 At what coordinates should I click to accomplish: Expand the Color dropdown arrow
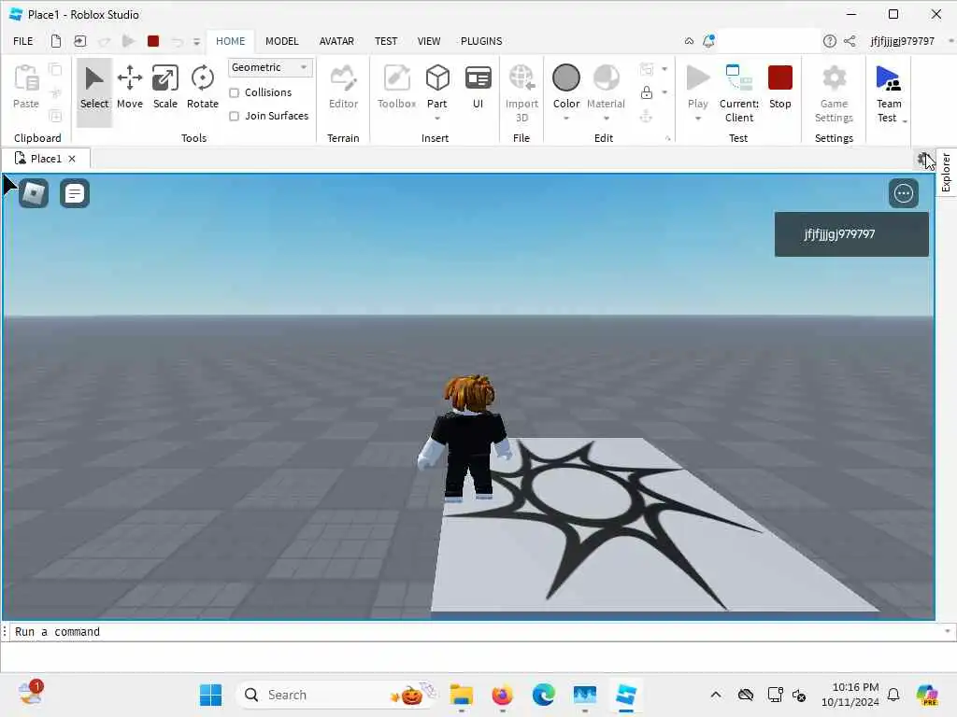click(x=565, y=119)
